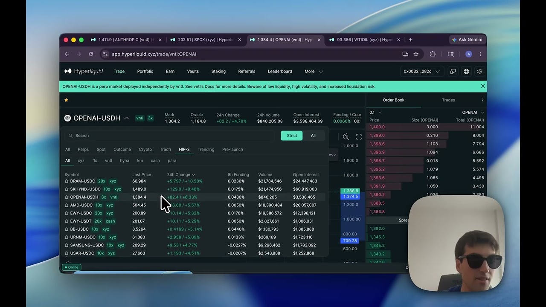
Task: Click the market Search field
Action: coord(170,136)
